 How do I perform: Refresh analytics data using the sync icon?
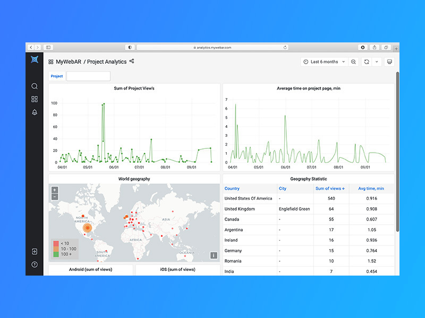click(367, 61)
